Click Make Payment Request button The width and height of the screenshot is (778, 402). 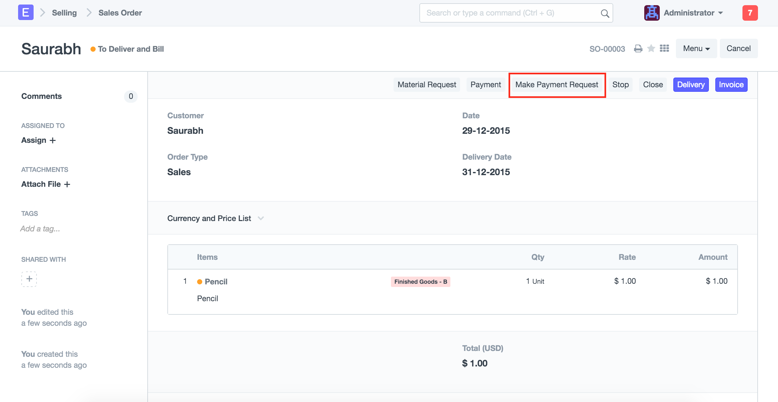tap(557, 85)
